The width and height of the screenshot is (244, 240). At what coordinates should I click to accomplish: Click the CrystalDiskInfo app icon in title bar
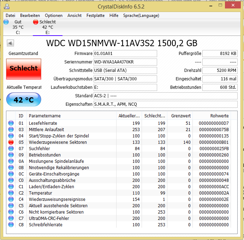click(7, 7)
